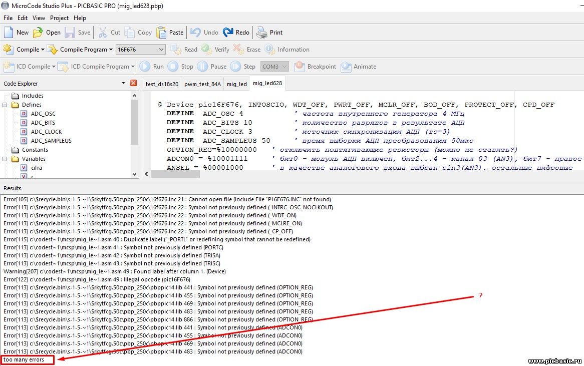This screenshot has width=584, height=366.
Task: Click the Error[105] Cannot open file line
Action: click(x=167, y=199)
